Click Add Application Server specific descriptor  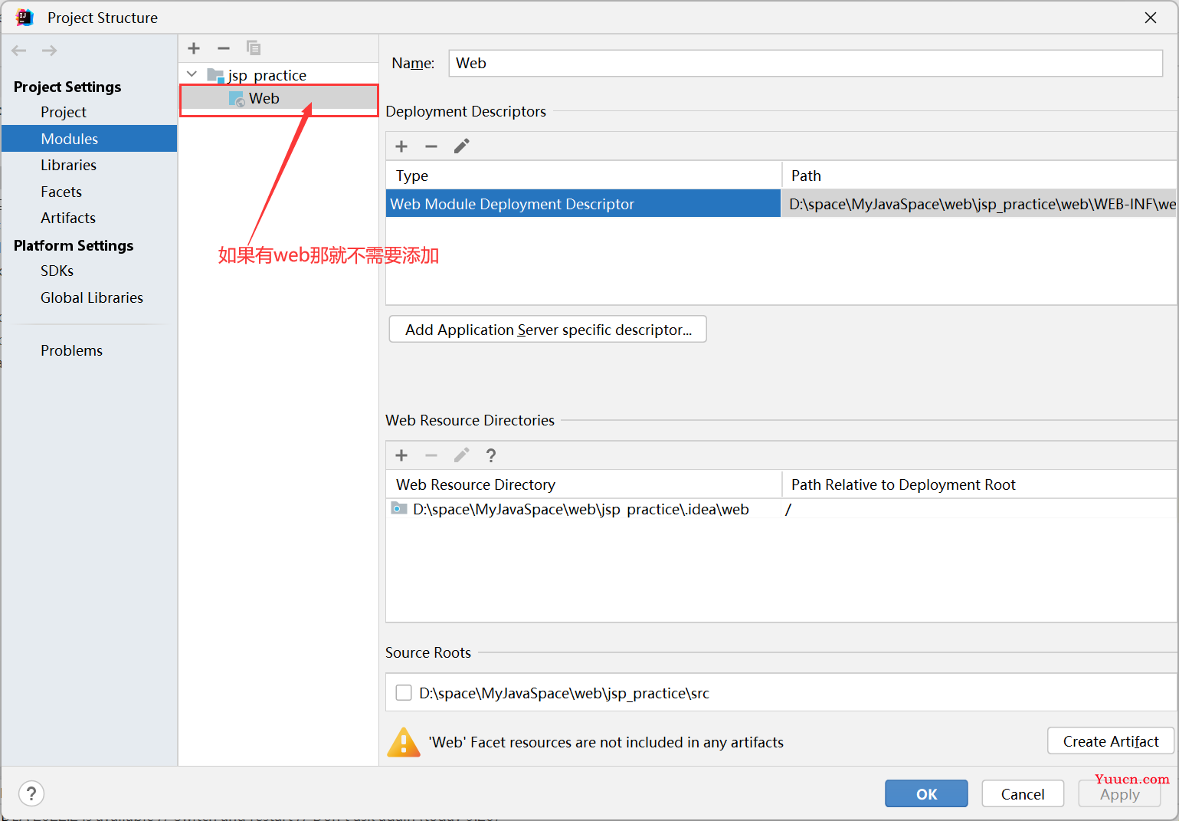tap(548, 330)
